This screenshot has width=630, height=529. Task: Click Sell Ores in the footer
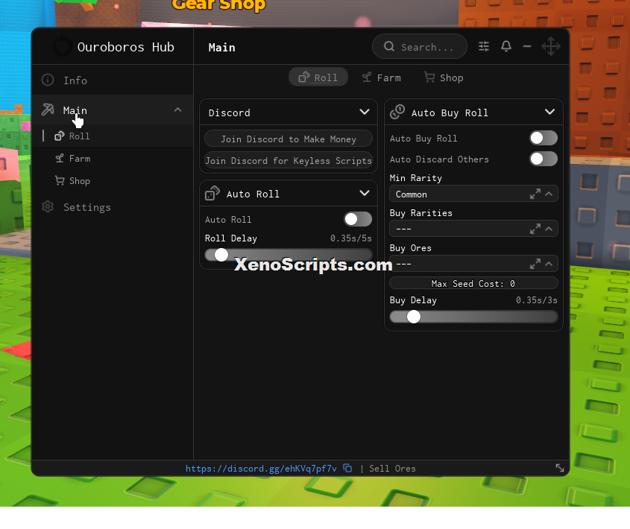click(393, 469)
